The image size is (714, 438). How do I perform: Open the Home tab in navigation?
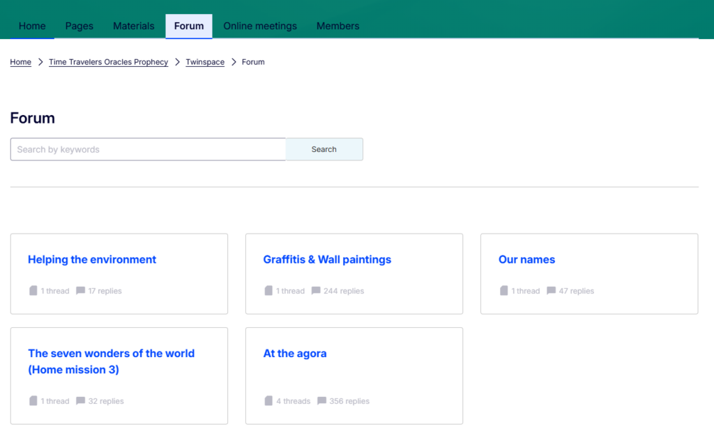tap(32, 26)
